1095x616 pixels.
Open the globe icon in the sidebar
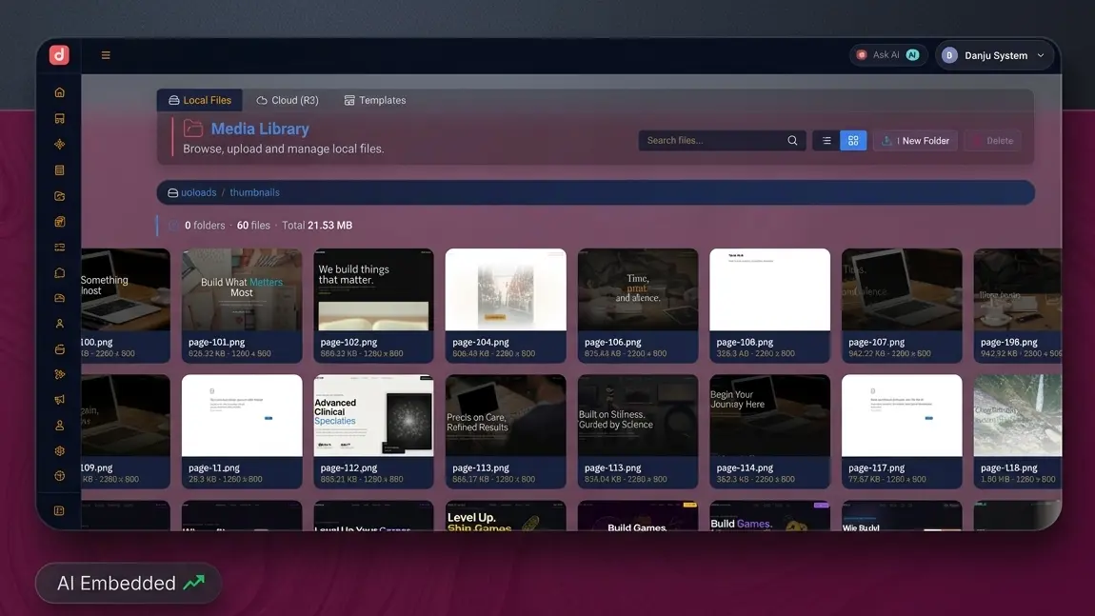[x=59, y=476]
